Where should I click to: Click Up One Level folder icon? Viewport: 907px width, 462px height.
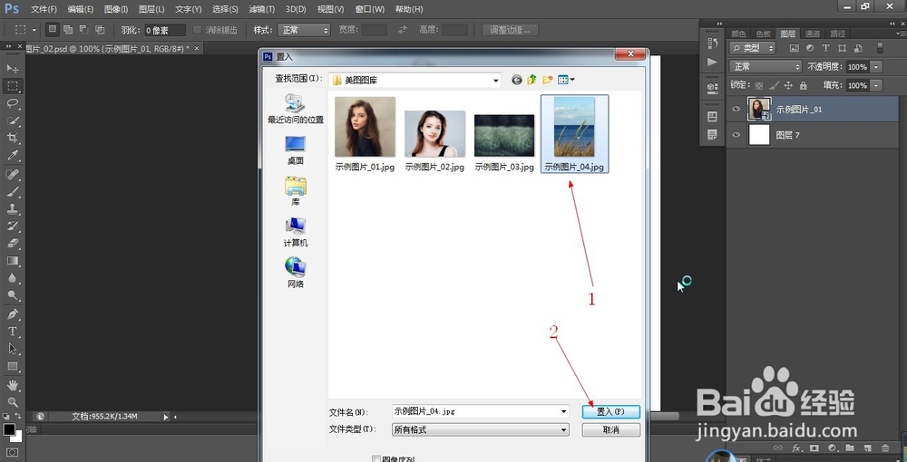pos(532,80)
